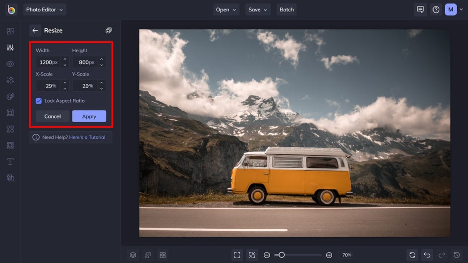
Task: Open the feedback message icon
Action: pyautogui.click(x=420, y=9)
